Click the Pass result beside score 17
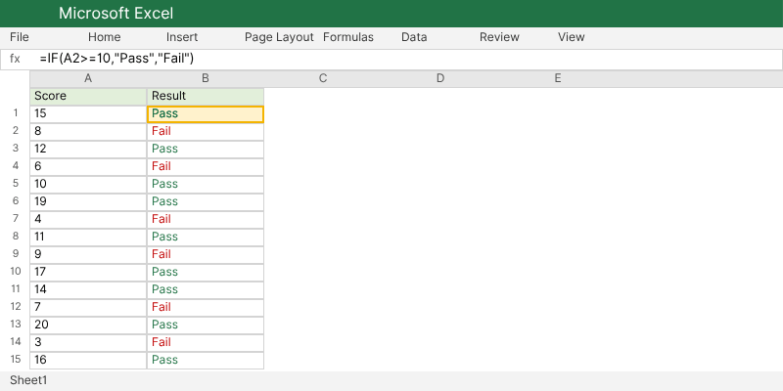 point(206,273)
